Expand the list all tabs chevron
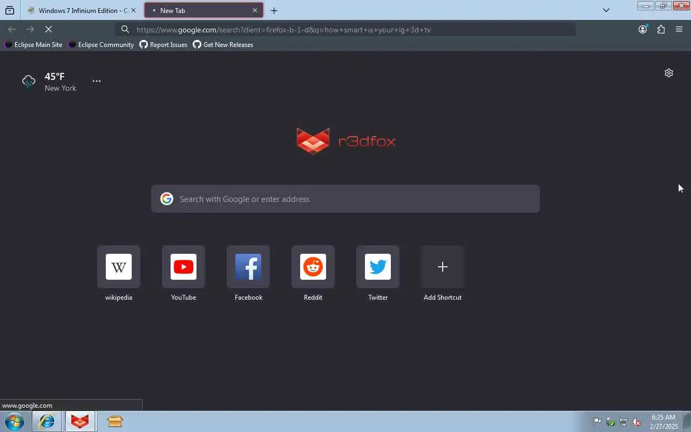691x432 pixels. coord(606,10)
